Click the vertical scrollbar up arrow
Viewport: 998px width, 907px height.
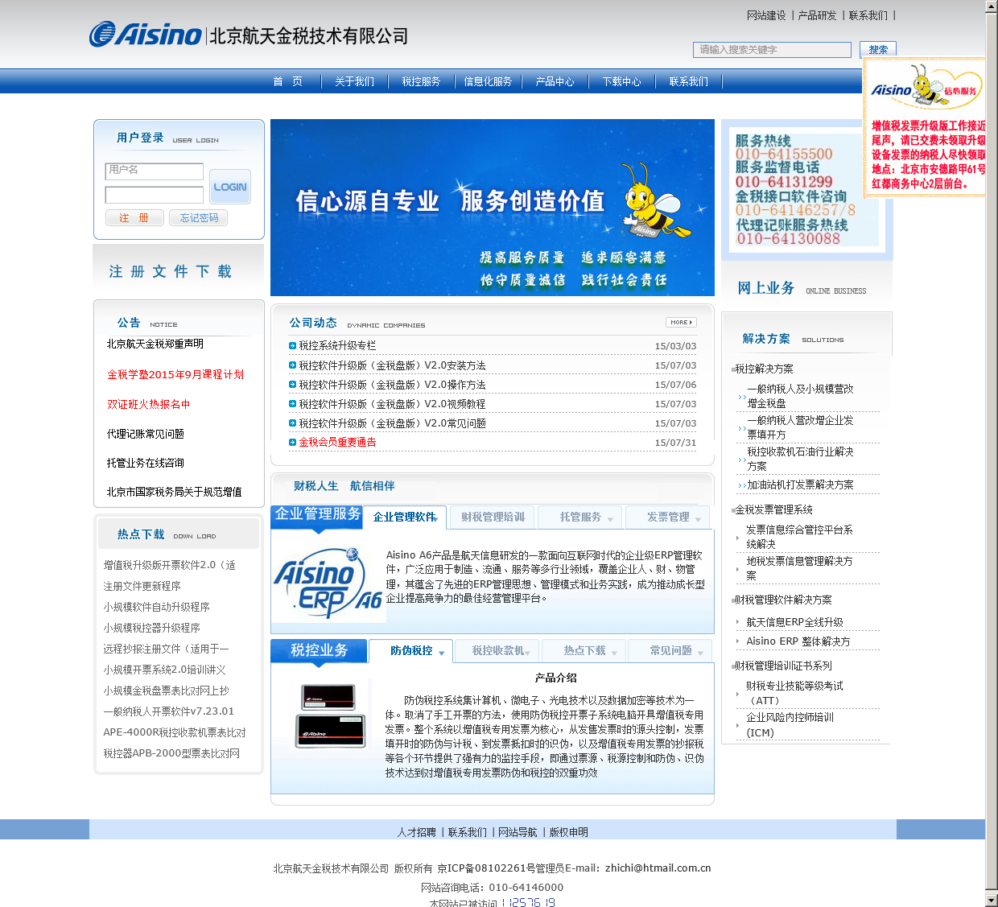click(992, 6)
